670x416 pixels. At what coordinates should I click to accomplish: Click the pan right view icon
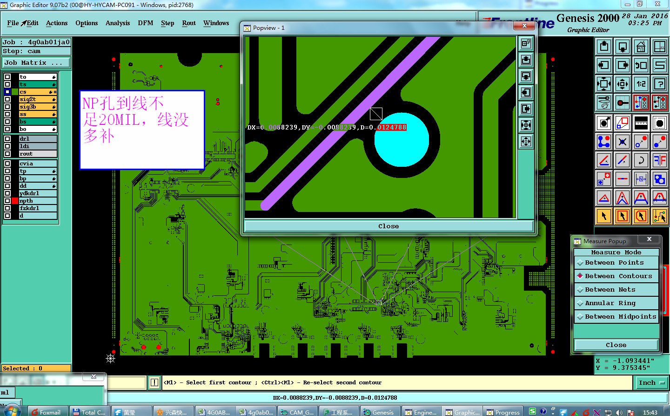[x=623, y=65]
